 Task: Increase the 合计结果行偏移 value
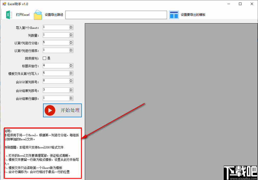(x=71, y=97)
